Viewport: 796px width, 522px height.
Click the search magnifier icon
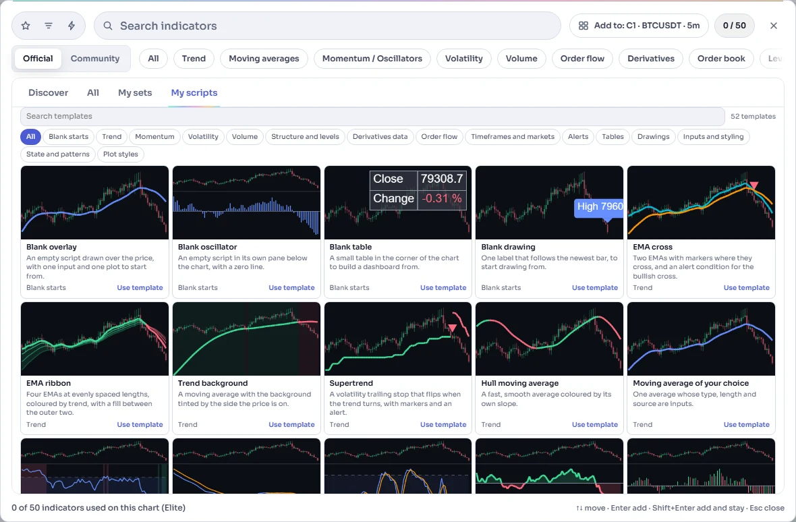[x=108, y=26]
